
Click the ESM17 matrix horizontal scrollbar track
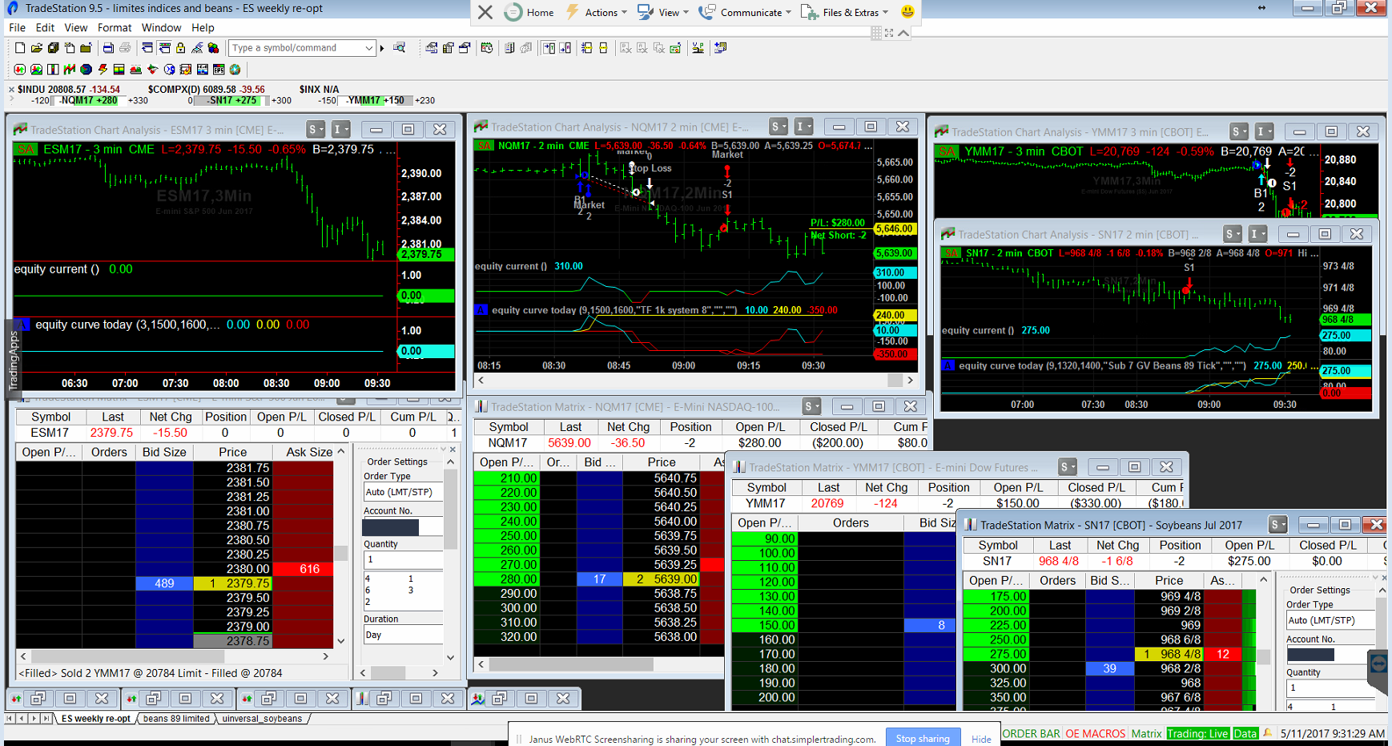click(x=174, y=655)
